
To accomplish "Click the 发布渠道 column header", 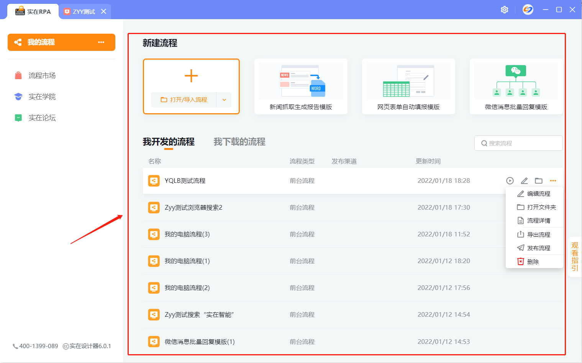I will 344,161.
